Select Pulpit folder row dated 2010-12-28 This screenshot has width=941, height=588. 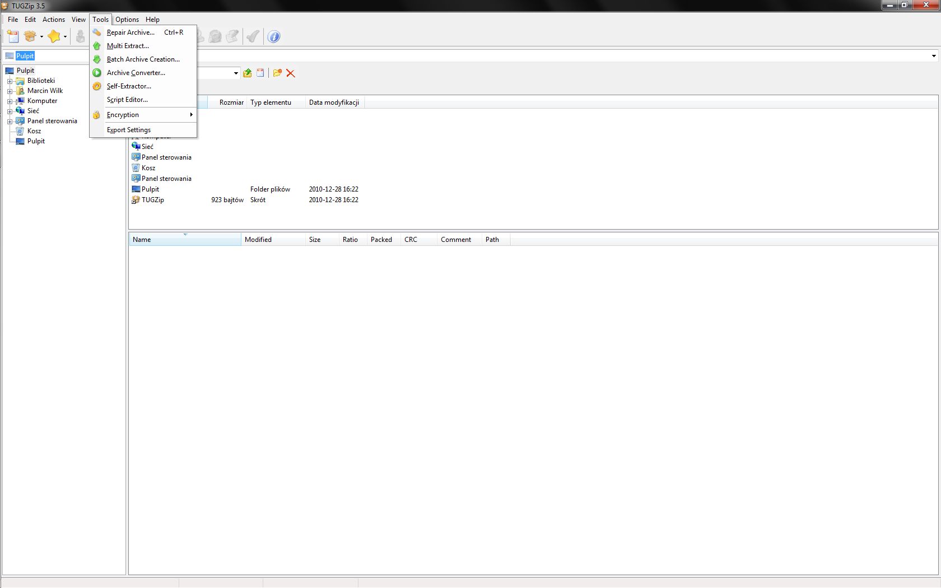coord(245,189)
